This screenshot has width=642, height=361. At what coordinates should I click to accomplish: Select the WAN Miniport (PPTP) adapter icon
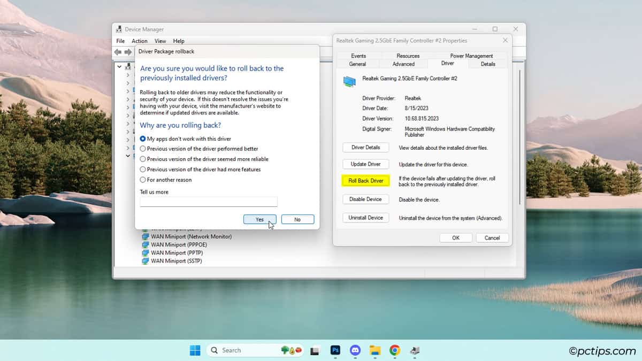pos(145,253)
